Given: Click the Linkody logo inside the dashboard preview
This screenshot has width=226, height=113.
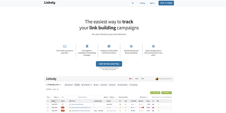Looking at the screenshot, I should click(x=51, y=79).
